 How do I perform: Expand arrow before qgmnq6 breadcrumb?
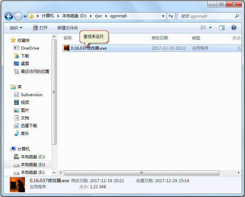(106, 16)
